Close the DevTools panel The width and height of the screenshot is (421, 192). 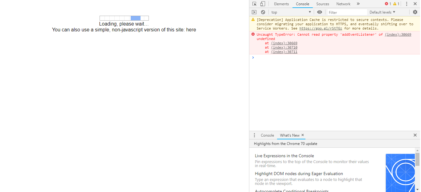click(415, 4)
